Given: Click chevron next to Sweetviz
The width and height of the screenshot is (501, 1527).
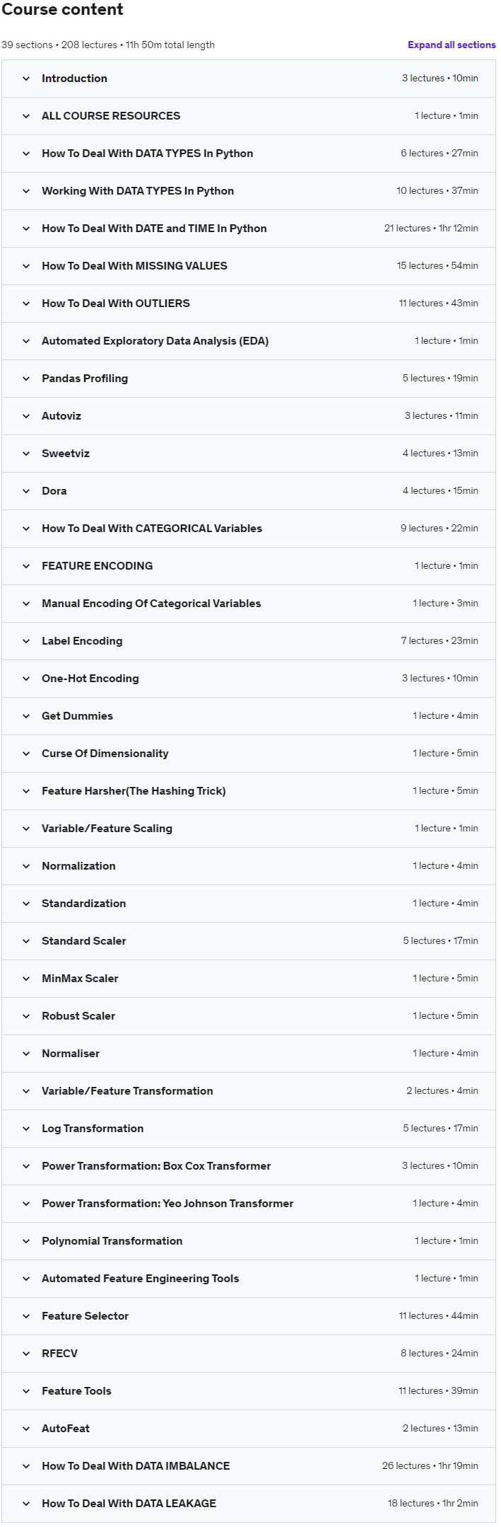Looking at the screenshot, I should point(26,454).
